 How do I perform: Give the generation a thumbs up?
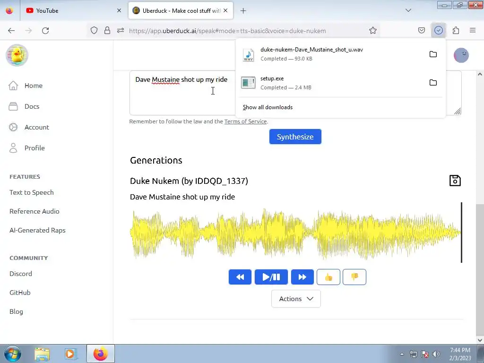328,277
